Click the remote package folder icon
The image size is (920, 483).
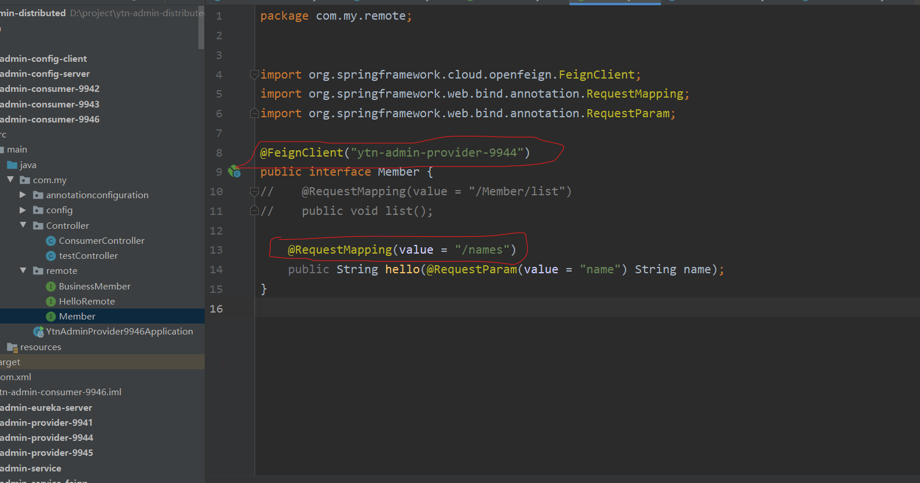[x=38, y=270]
